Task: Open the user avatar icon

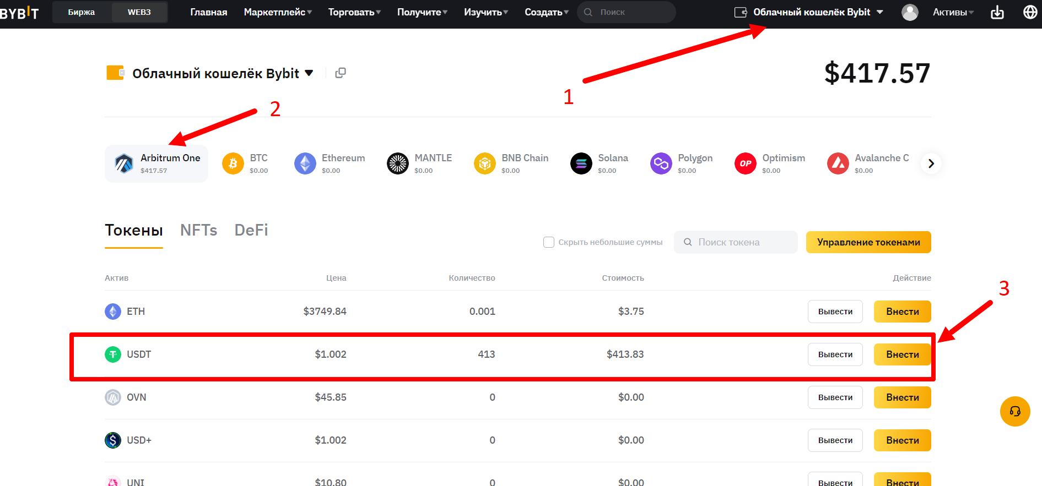Action: pyautogui.click(x=910, y=12)
